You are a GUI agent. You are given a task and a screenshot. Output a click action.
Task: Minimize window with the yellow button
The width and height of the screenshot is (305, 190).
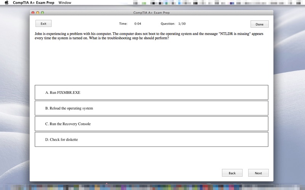[x=38, y=13]
